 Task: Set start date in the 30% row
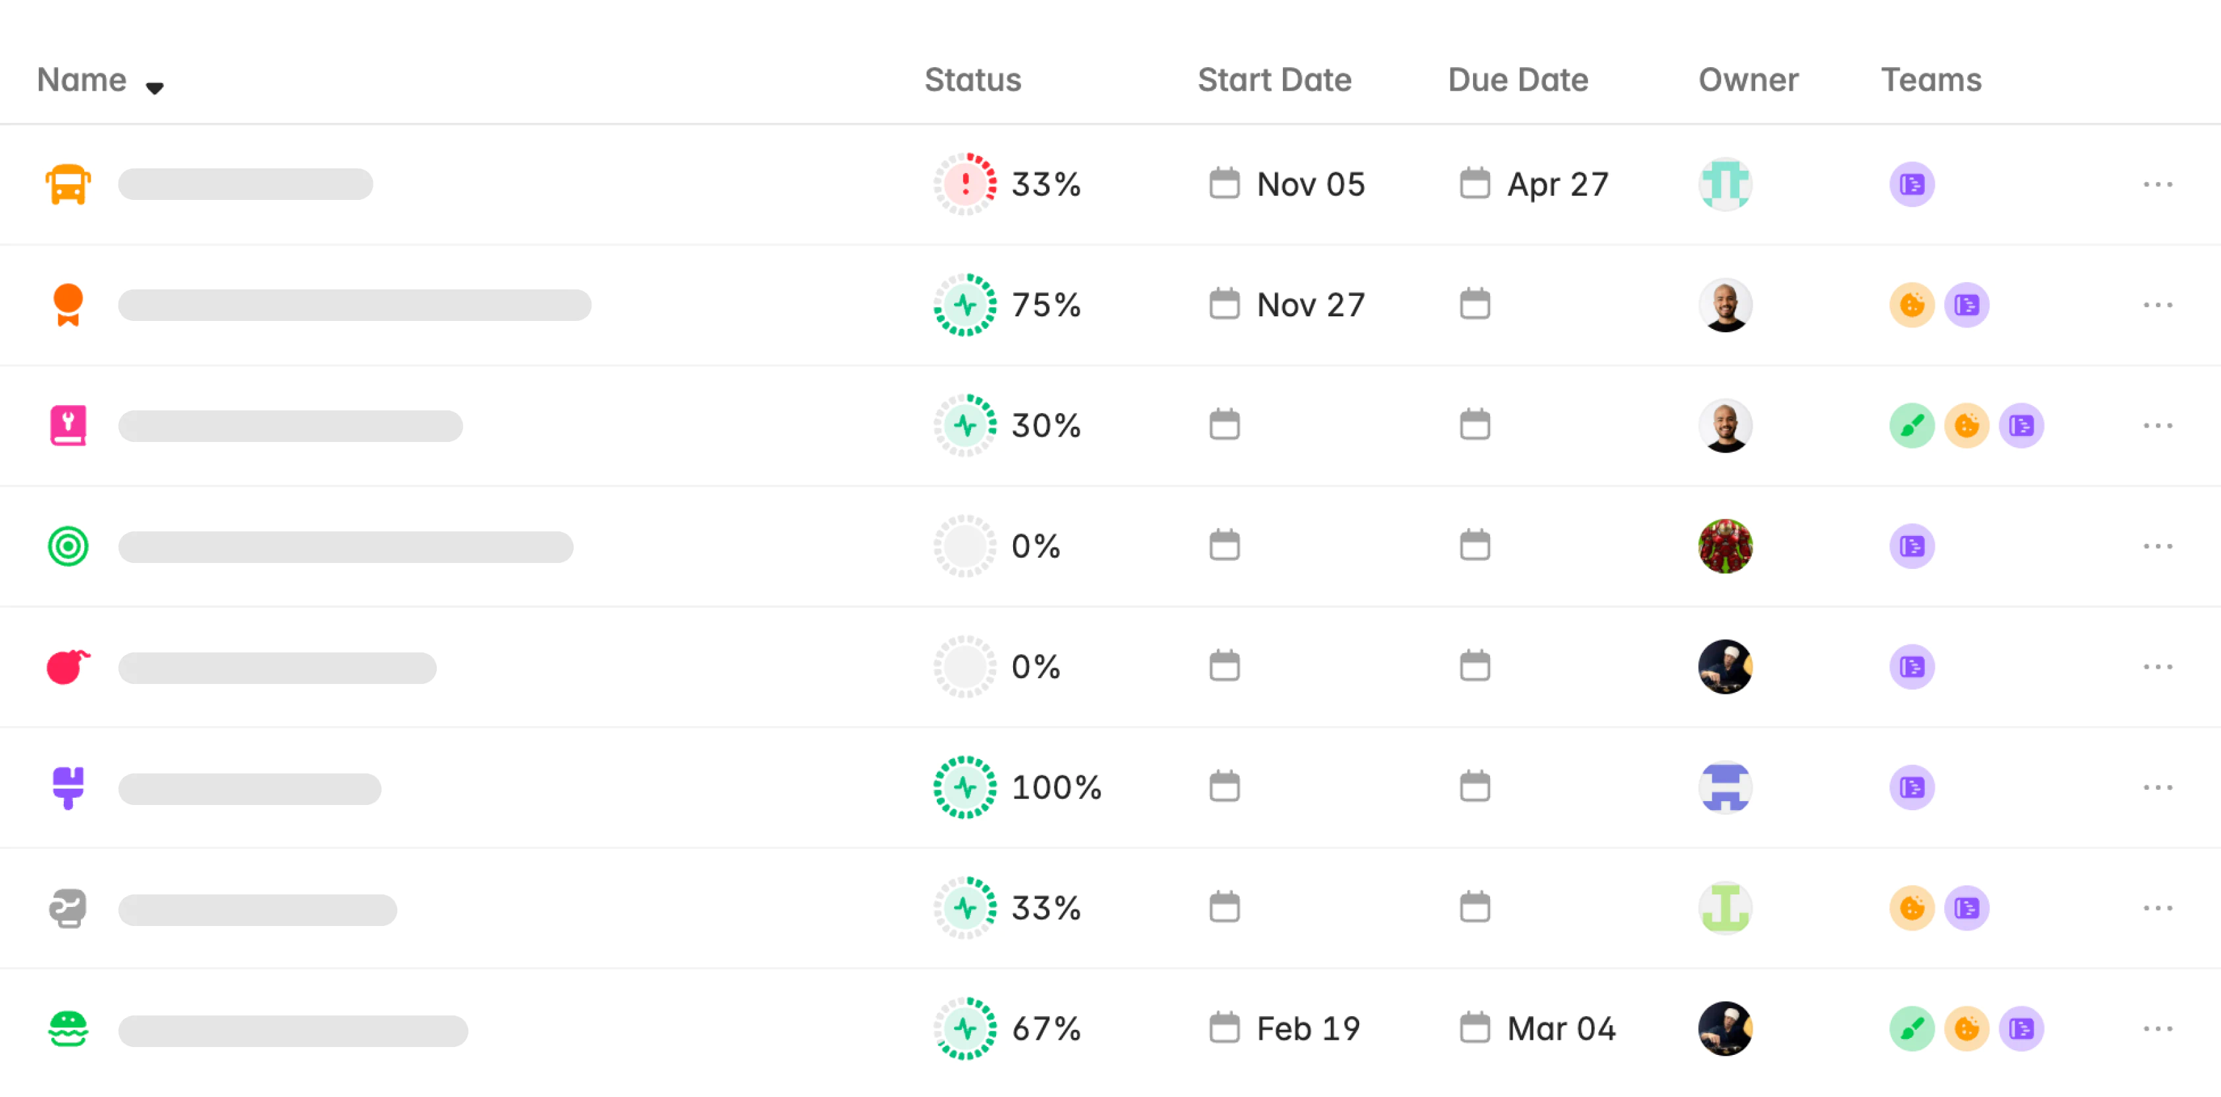click(1224, 424)
